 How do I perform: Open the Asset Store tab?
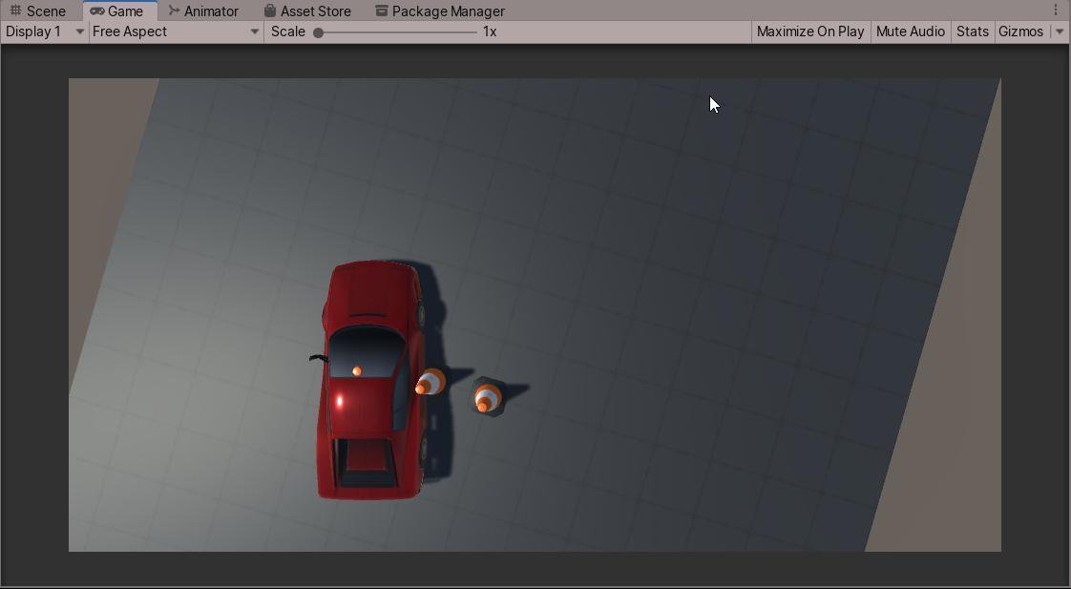click(x=307, y=11)
